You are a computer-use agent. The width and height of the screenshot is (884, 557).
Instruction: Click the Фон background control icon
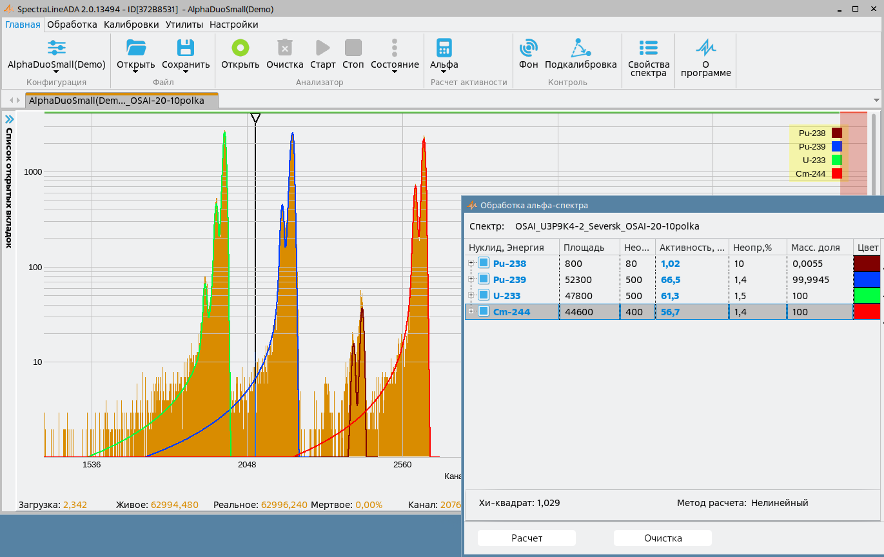[x=529, y=48]
